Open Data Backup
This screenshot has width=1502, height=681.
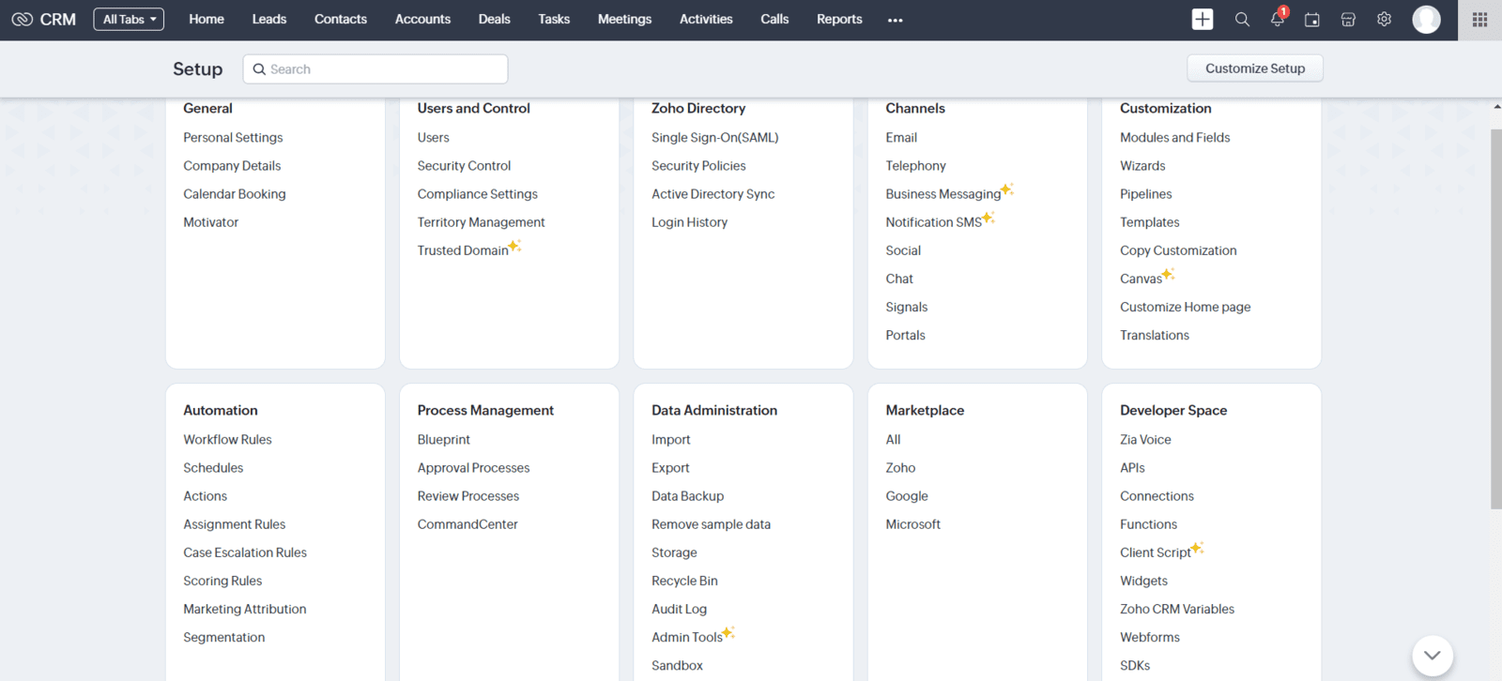(x=687, y=496)
